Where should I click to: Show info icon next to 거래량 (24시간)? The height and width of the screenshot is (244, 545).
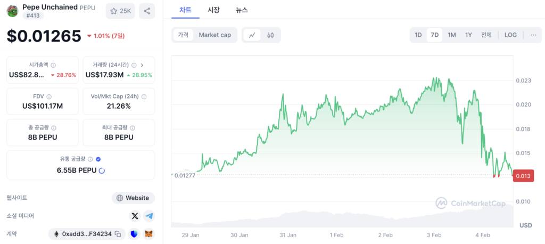pos(134,65)
